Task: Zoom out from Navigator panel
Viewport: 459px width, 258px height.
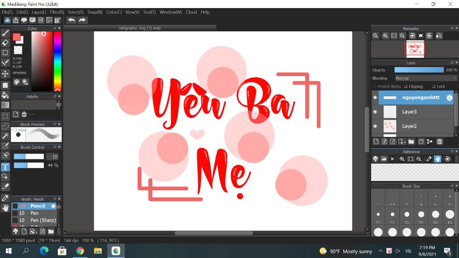Action: click(x=402, y=36)
